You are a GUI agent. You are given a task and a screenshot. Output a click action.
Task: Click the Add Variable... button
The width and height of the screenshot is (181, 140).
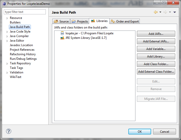156,49
